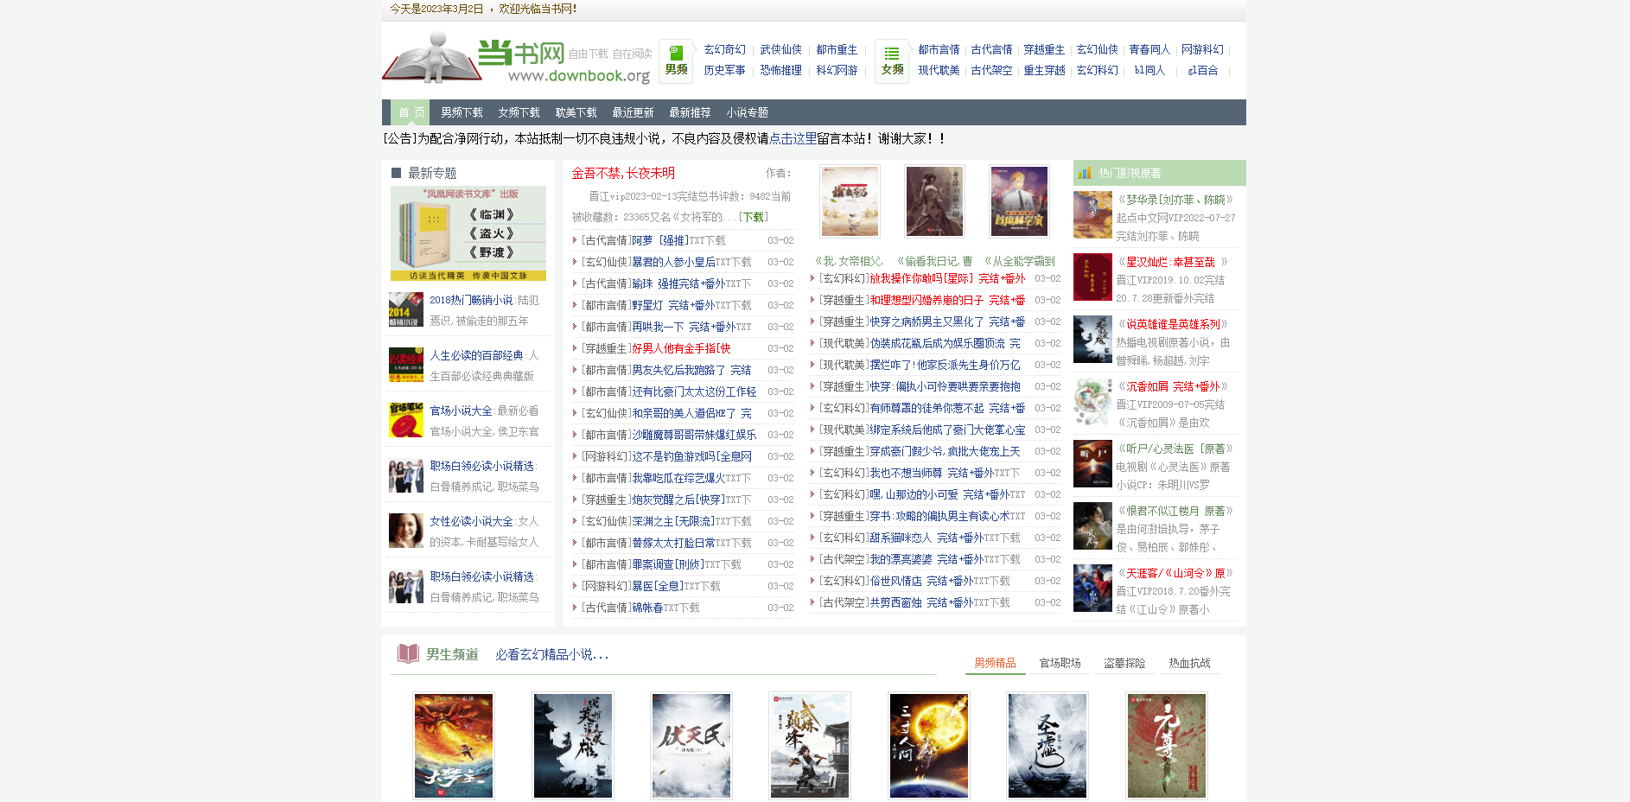Open 男频下载 in navigation bar

462,112
